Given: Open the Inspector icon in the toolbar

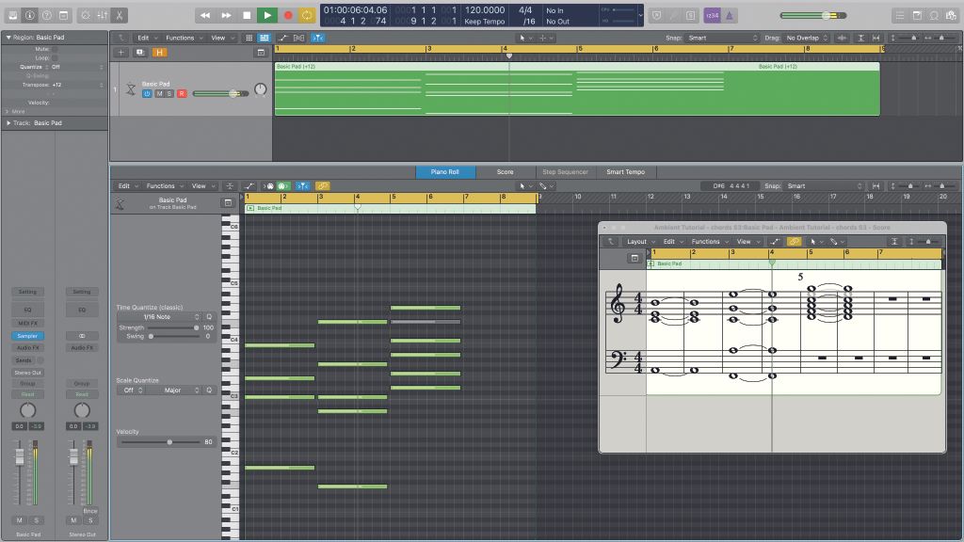Looking at the screenshot, I should [x=28, y=14].
